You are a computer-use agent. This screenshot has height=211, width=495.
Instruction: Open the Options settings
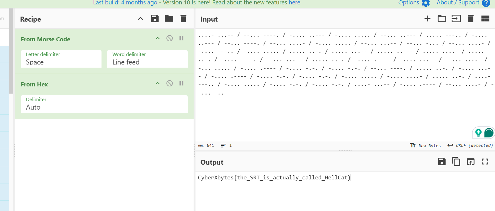point(414,3)
